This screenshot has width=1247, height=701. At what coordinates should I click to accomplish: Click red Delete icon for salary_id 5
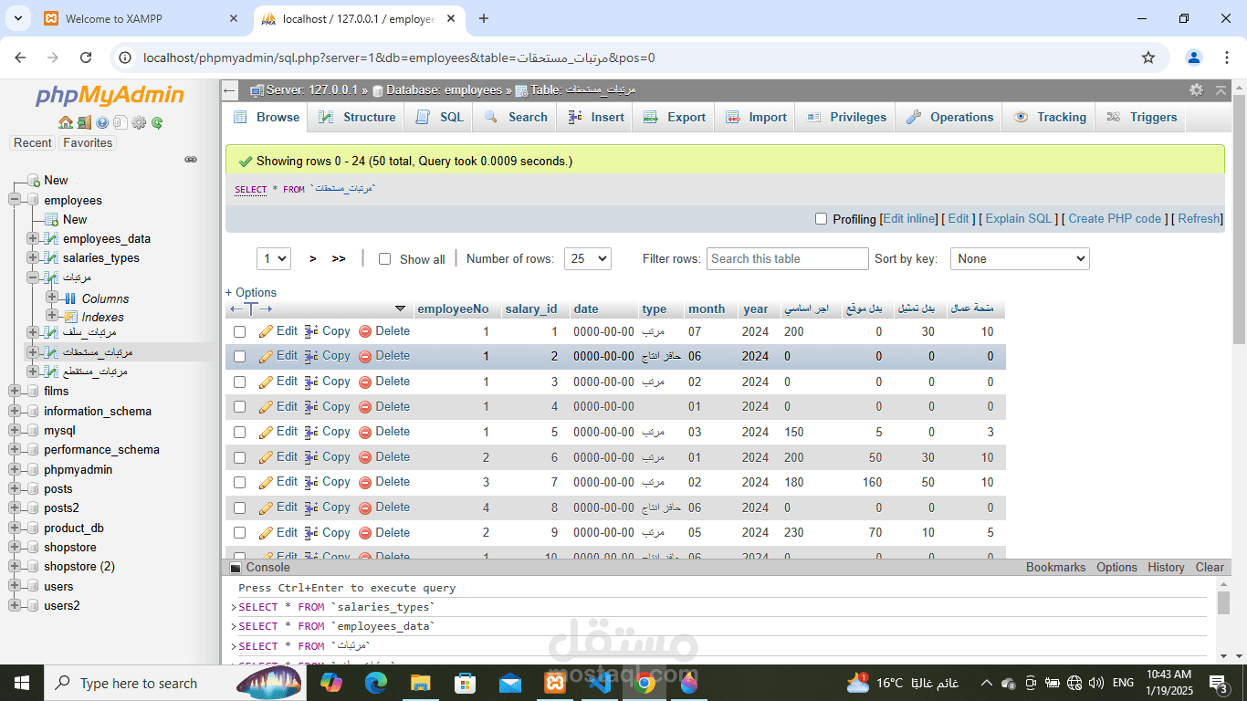click(365, 432)
